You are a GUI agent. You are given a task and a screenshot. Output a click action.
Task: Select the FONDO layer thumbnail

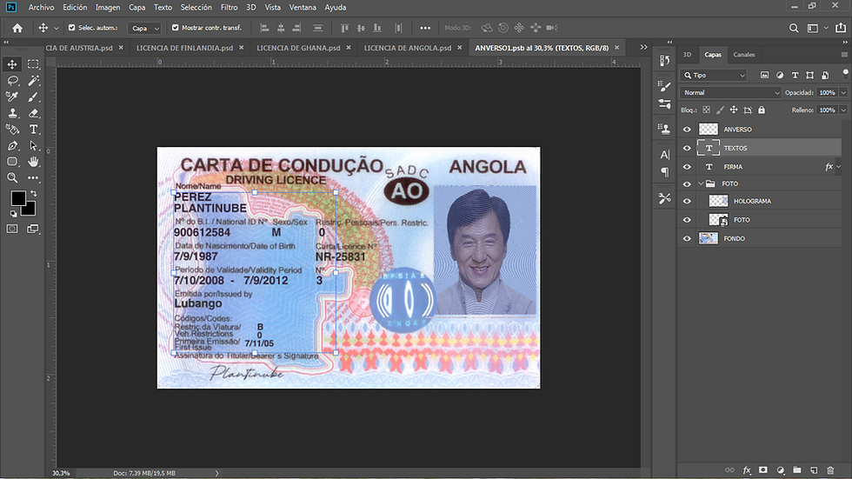pos(709,238)
